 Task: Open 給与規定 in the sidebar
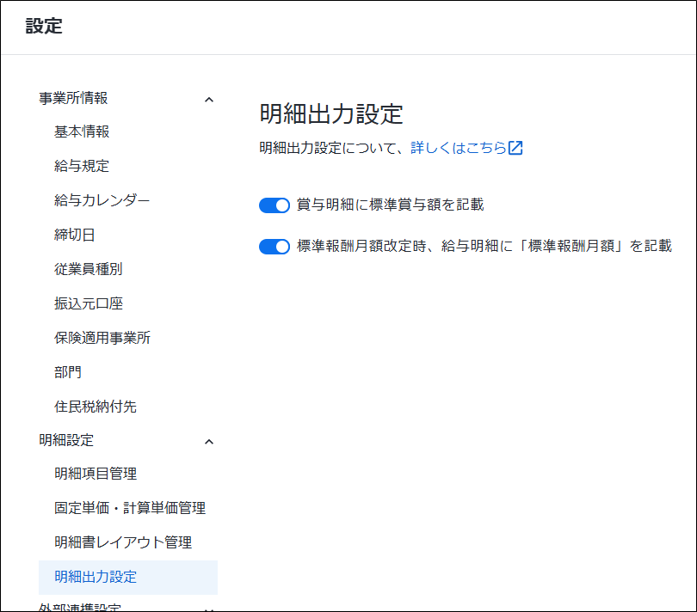pyautogui.click(x=82, y=166)
